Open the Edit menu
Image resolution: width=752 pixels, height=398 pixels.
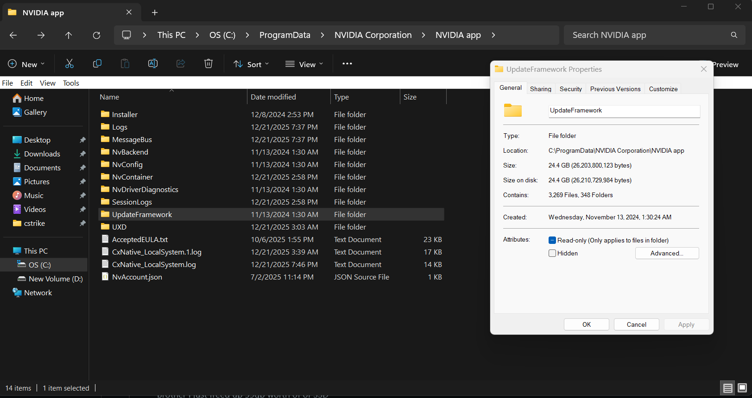(x=26, y=83)
